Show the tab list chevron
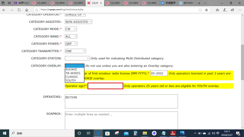 tap(205, 3)
